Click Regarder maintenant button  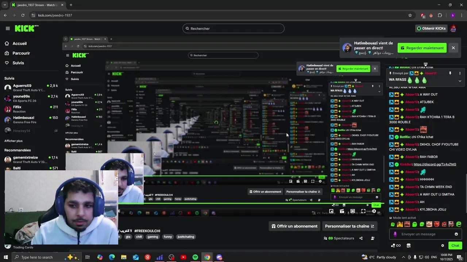[x=422, y=48]
